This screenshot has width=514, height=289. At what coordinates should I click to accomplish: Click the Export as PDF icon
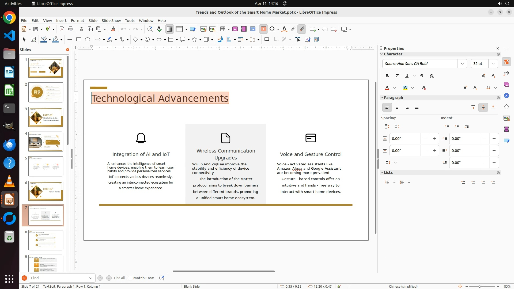(x=62, y=29)
